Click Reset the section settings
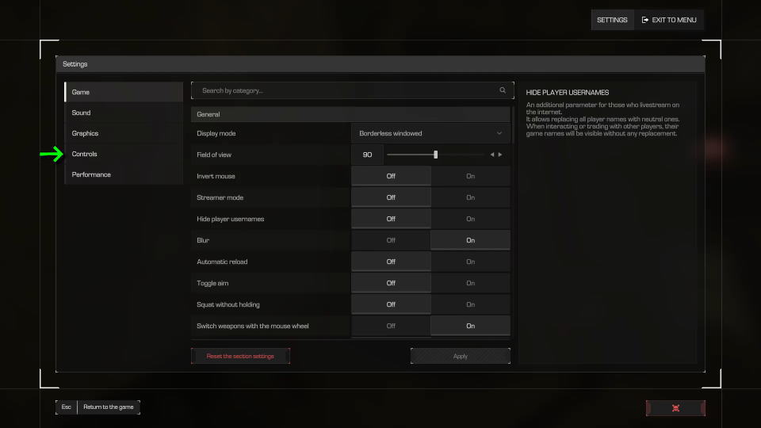The width and height of the screenshot is (761, 428). tap(240, 356)
